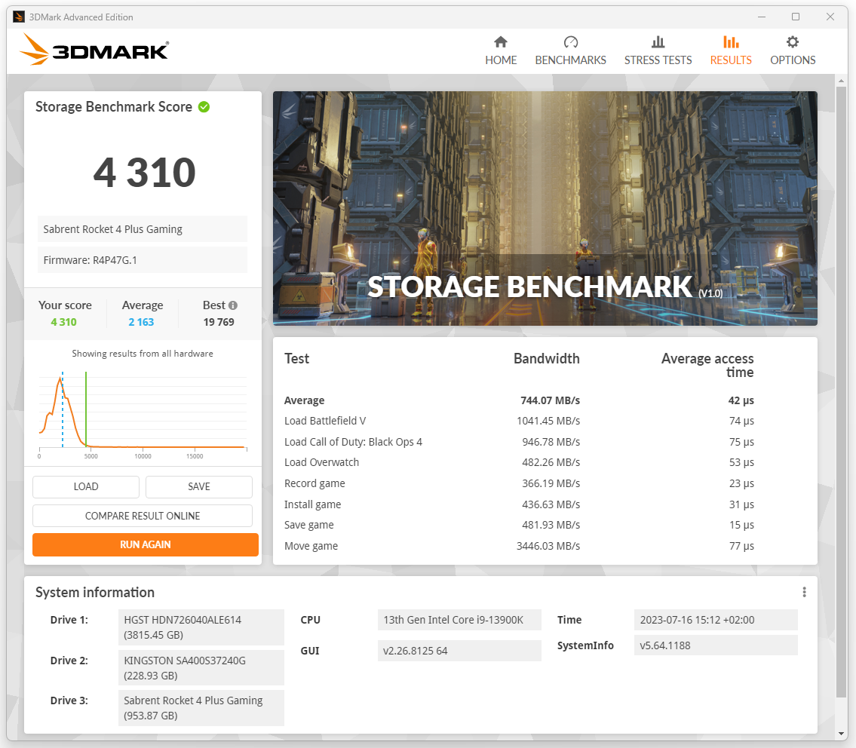Click the Firmware: R4P47G.1 field
The image size is (856, 748).
click(142, 260)
